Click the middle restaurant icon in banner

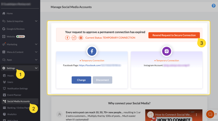pos(74,37)
